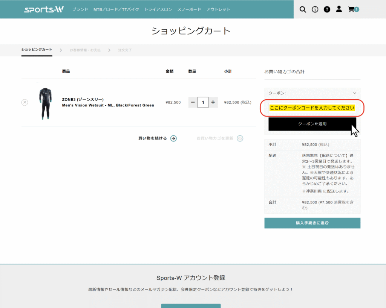Click the information (ⓘ) icon in header
The width and height of the screenshot is (386, 308).
coord(315,9)
